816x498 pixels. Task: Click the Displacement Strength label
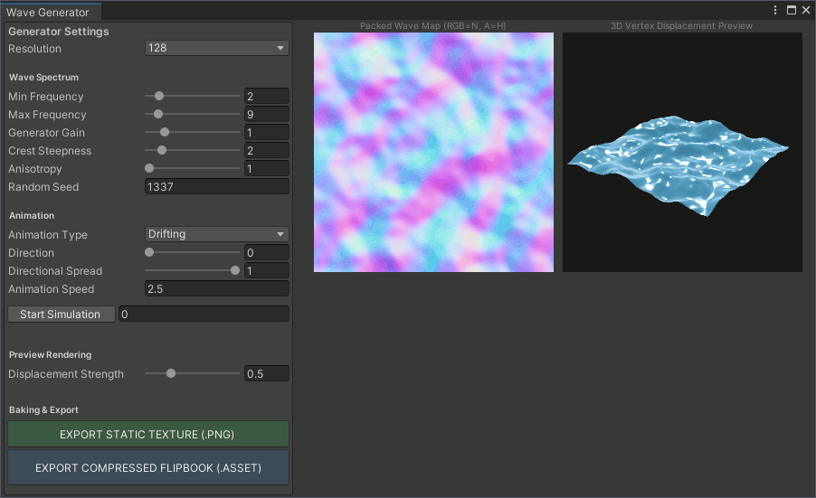(x=66, y=374)
